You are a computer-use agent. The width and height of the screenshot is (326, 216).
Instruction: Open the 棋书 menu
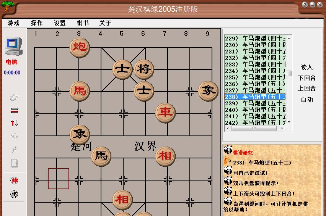pos(83,23)
